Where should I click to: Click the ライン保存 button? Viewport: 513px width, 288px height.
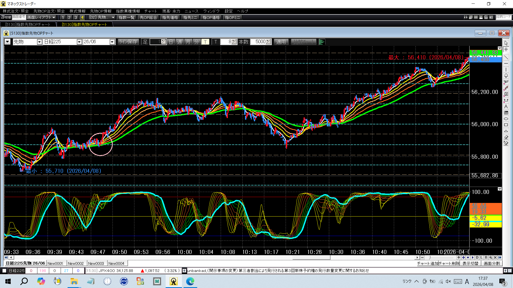coord(128,42)
